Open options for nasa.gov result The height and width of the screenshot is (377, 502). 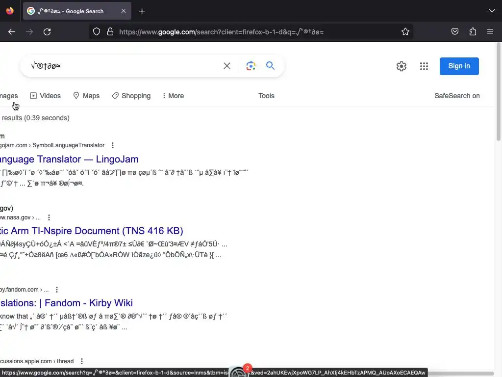coord(49,217)
